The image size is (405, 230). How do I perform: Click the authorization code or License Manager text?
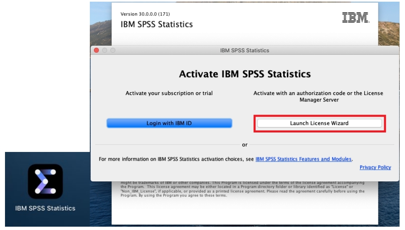(318, 96)
